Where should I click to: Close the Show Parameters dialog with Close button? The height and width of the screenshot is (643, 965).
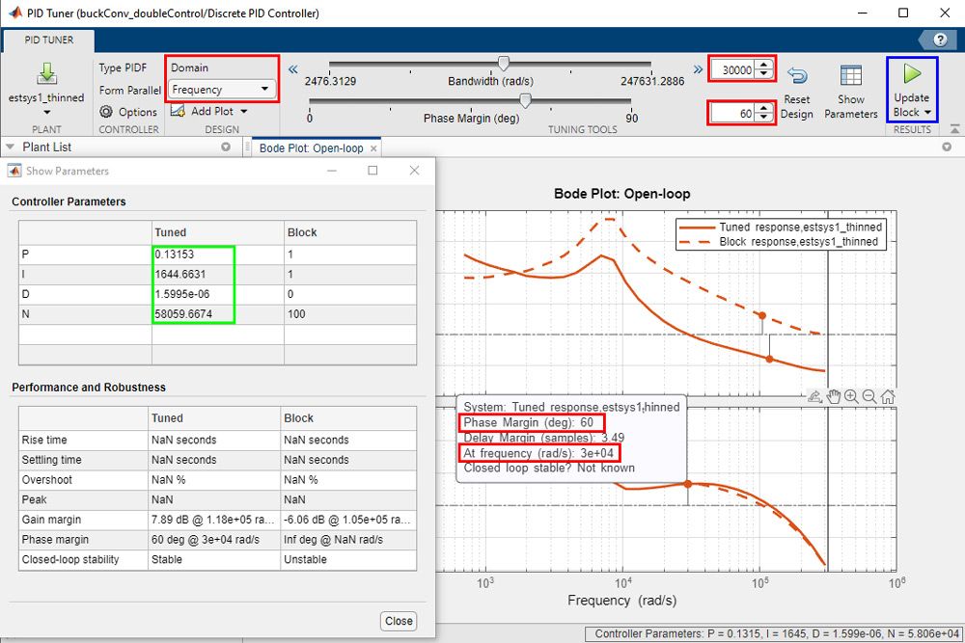[x=398, y=621]
